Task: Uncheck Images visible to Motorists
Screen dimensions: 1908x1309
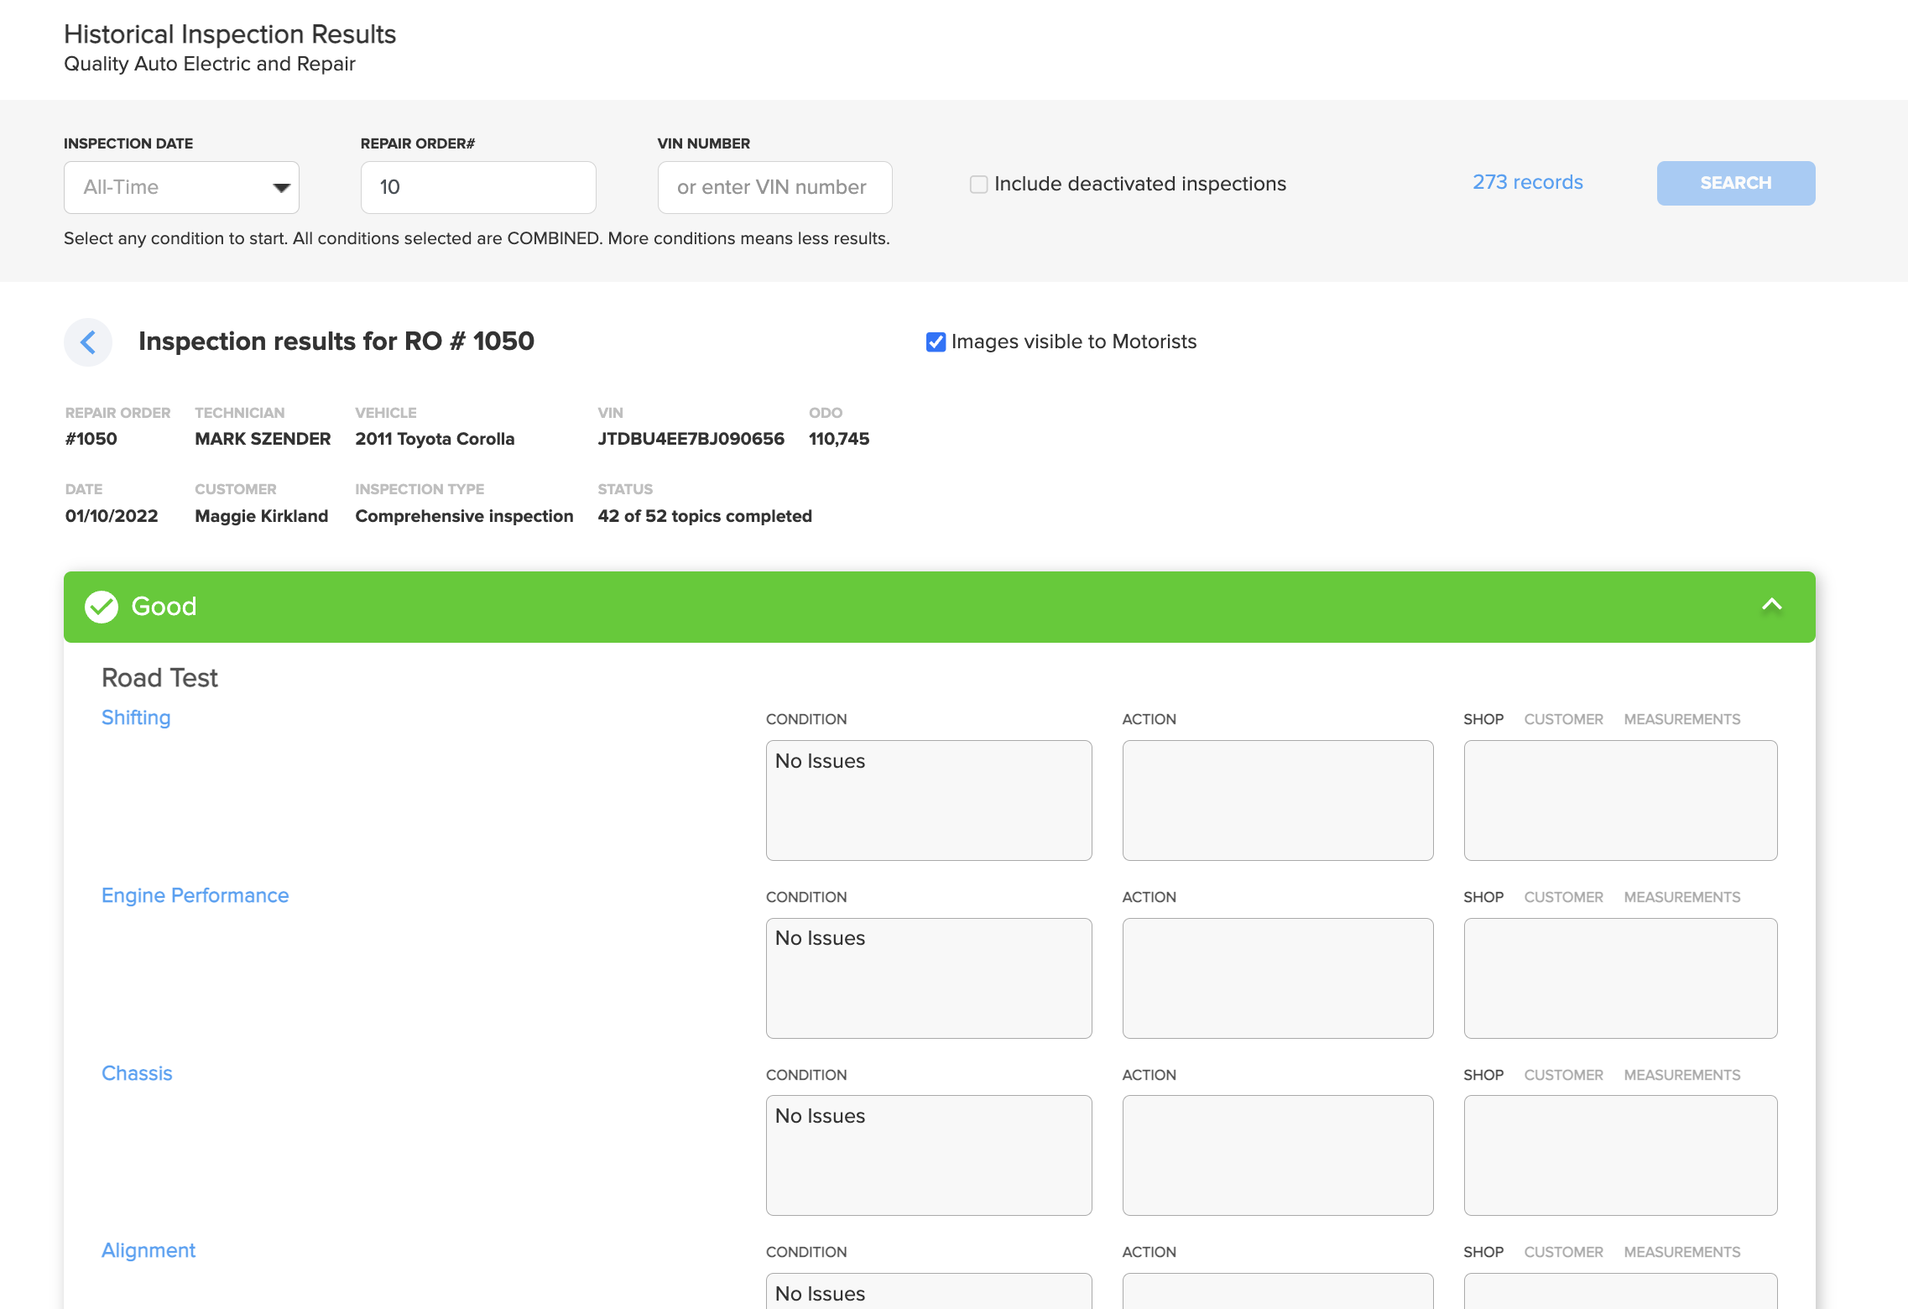Action: pos(936,342)
